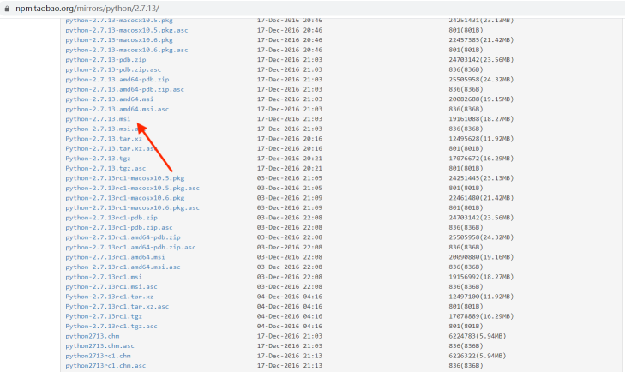Open python-2.7.13rc1.amd64-pdb.zip.asc link

tap(130, 247)
